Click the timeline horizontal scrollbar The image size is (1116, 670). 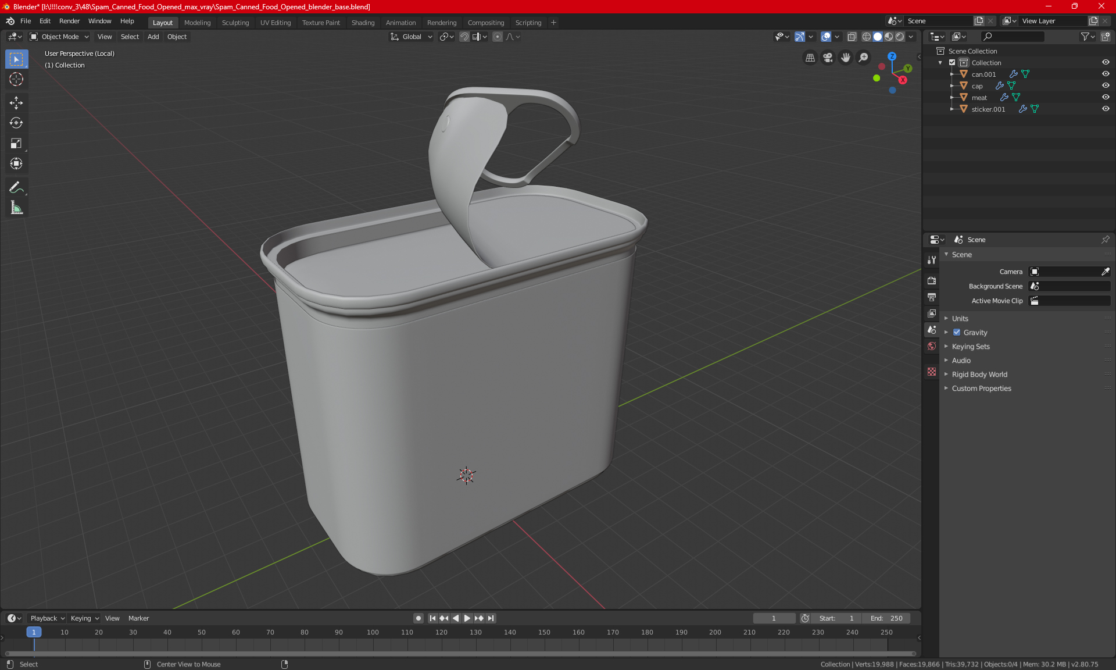460,654
